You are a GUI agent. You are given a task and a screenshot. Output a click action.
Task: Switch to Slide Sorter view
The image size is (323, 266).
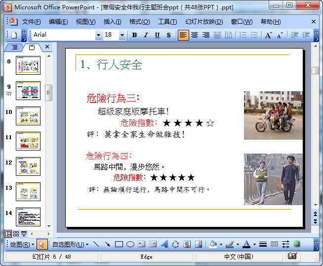16,234
